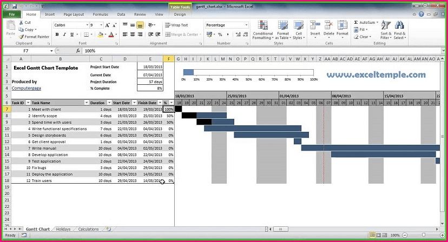Click Merge & Center button
Viewport: 448px width, 242px height.
pos(183,35)
